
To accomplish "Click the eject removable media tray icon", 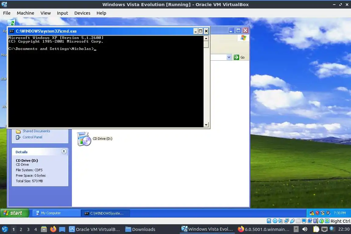I will (296, 229).
